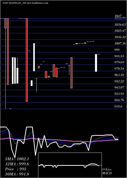
Task: Click the 979.69 price axis label
Action: point(119,62)
